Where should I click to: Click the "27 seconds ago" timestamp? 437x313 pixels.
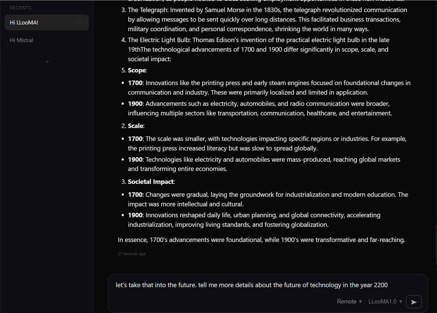pyautogui.click(x=131, y=254)
